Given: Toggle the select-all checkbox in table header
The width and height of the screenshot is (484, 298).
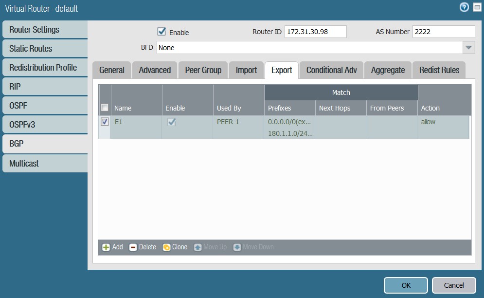Looking at the screenshot, I should (104, 108).
